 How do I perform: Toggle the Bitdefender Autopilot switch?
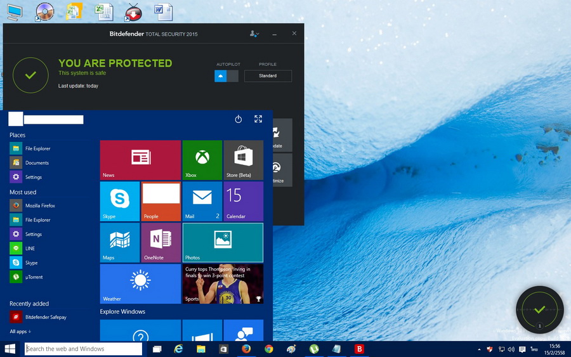(226, 76)
